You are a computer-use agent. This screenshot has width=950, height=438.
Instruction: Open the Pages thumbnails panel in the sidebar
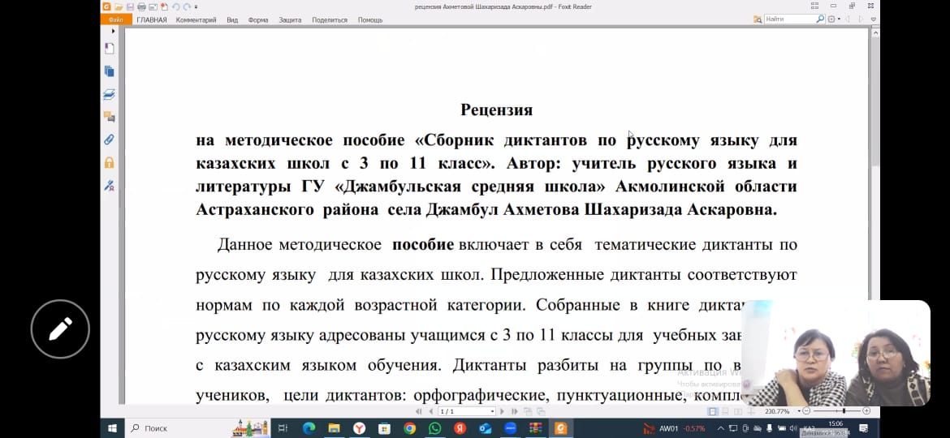pyautogui.click(x=110, y=71)
